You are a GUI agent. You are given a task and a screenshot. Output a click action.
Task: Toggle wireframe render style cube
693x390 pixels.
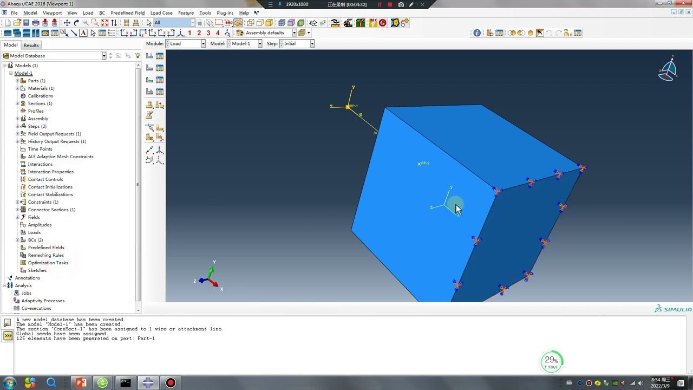click(x=251, y=23)
